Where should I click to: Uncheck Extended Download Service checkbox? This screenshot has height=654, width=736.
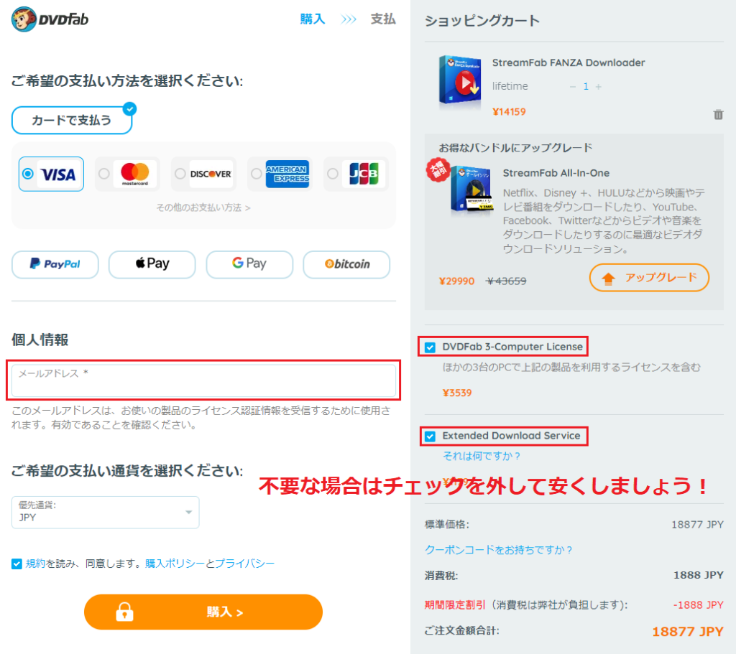coord(430,436)
